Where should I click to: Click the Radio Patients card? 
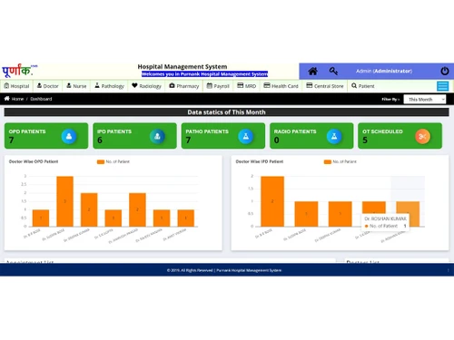tap(311, 136)
